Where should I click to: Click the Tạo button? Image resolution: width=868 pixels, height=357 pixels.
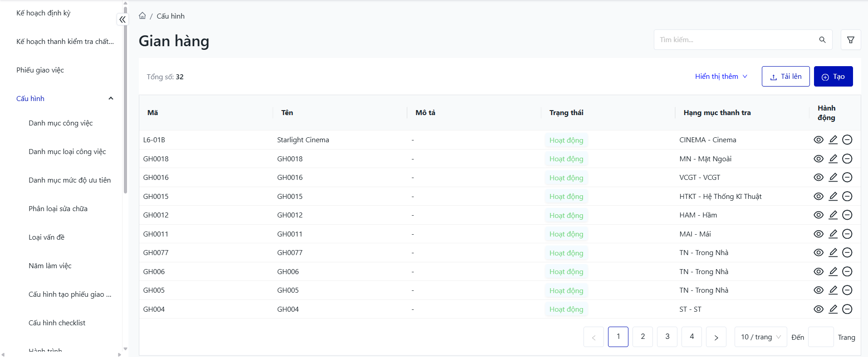(x=833, y=77)
